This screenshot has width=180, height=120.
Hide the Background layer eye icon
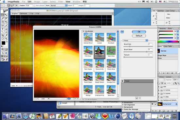click(153, 104)
